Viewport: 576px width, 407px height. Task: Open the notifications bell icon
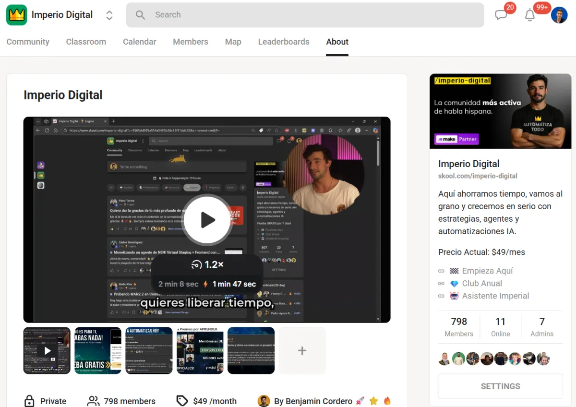[x=530, y=15]
